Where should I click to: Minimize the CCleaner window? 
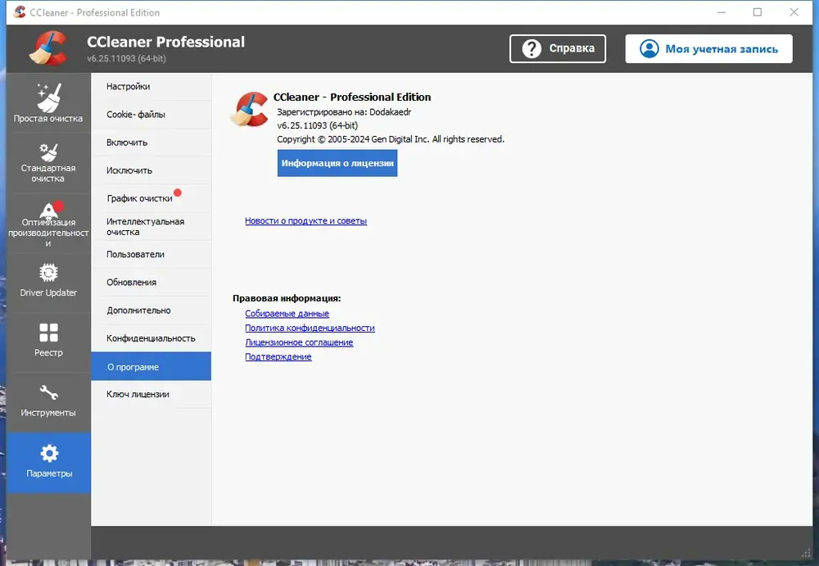point(722,12)
